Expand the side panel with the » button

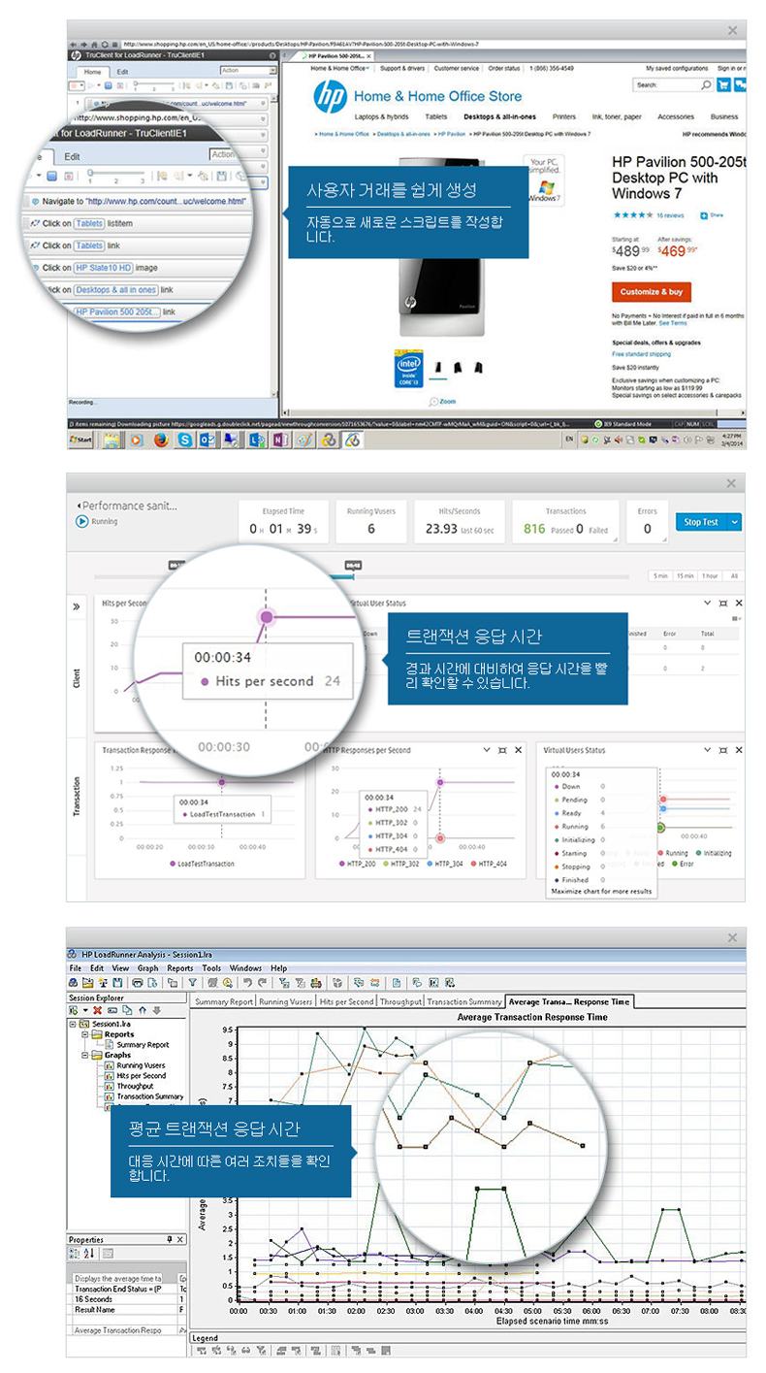(x=76, y=606)
